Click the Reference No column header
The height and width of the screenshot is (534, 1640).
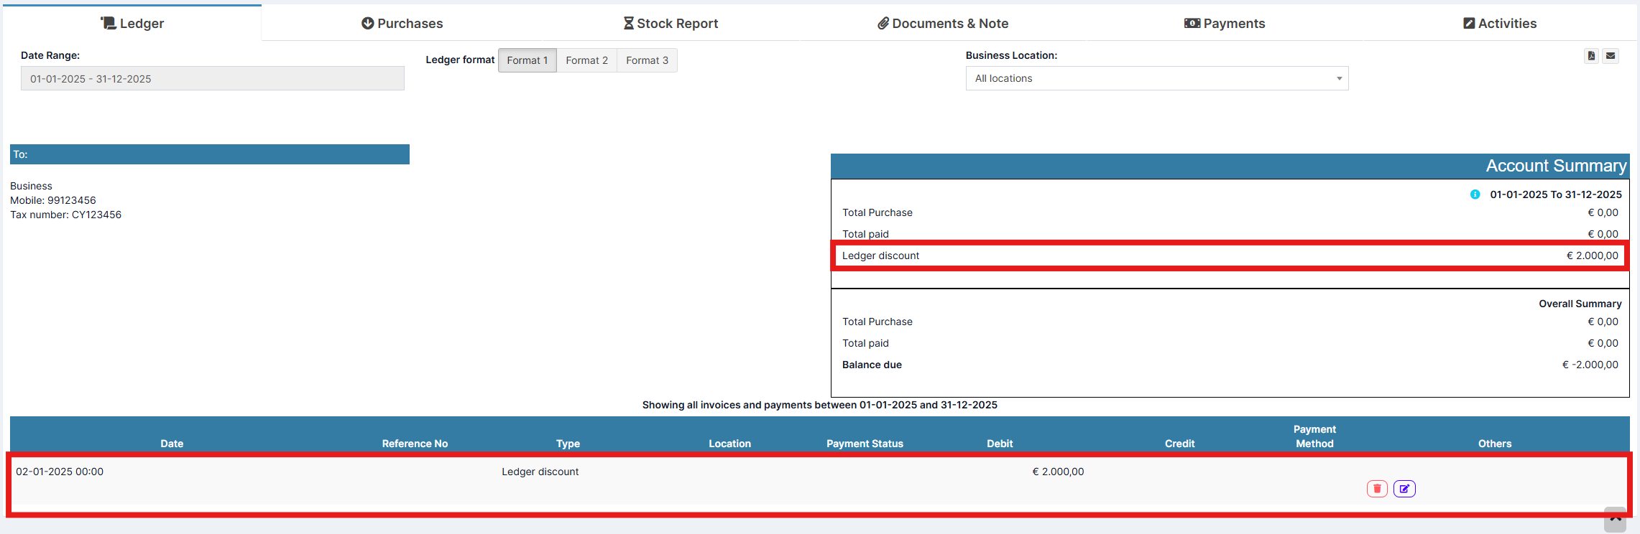coord(415,444)
